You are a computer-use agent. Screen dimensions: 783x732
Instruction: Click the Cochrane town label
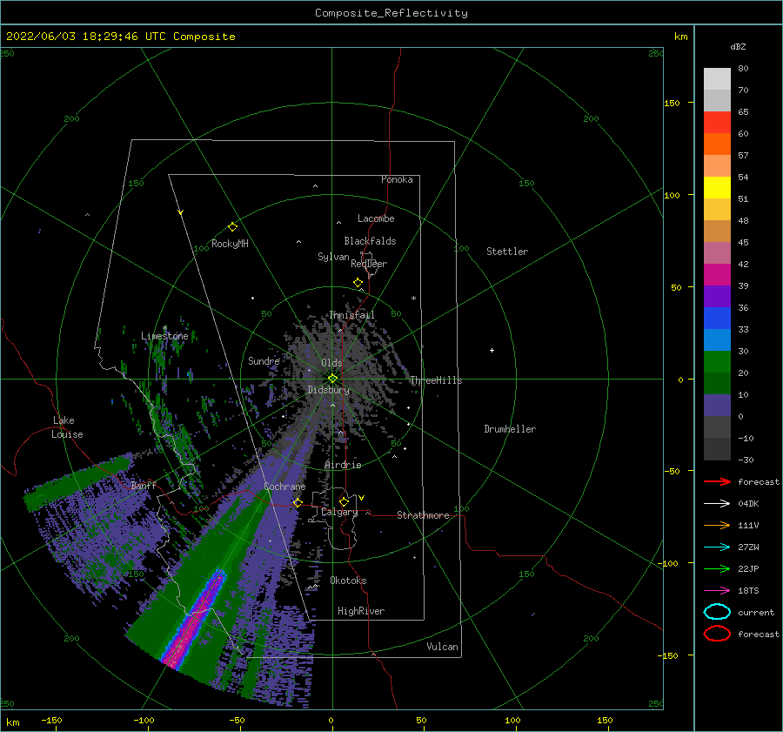tap(284, 487)
